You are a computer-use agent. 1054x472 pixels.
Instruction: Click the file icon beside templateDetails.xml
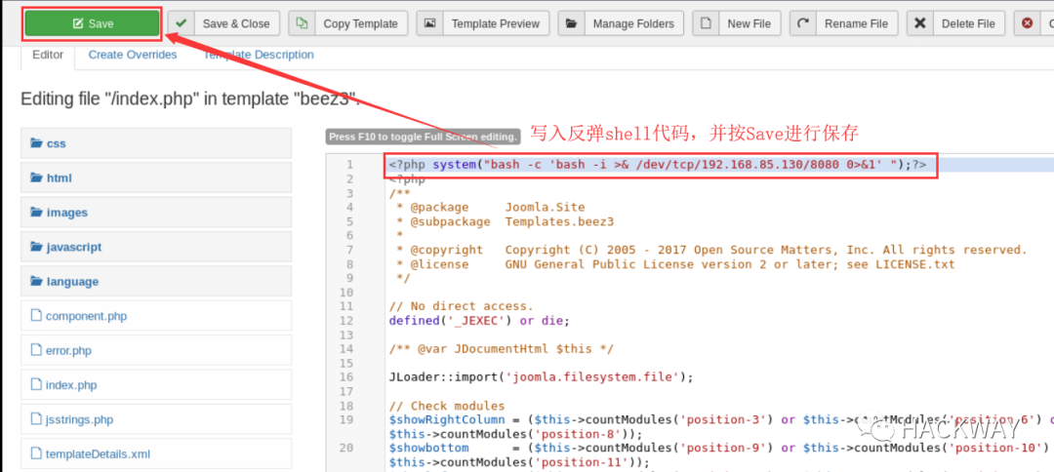pos(36,453)
